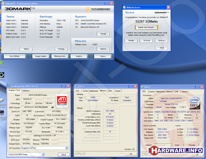This screenshot has width=206, height=159.
Task: Click Image Quality button in 3DMark05
Action: [41, 56]
